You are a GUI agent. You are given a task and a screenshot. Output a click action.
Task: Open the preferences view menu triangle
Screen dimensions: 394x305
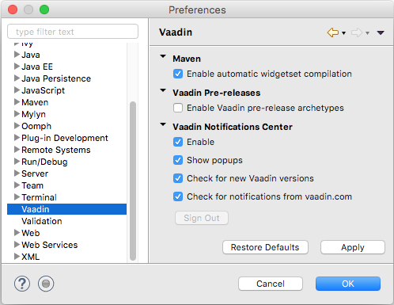pos(381,32)
